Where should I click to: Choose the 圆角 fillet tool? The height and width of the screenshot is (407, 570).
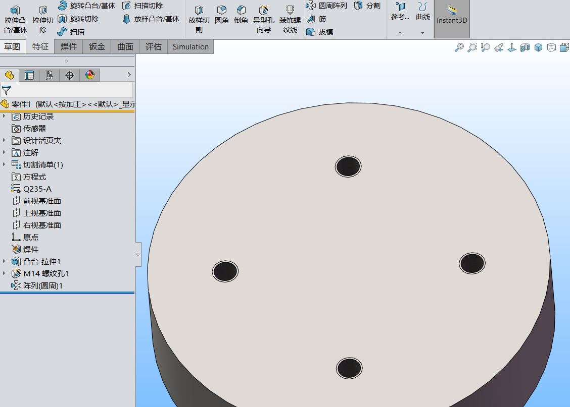coord(221,15)
